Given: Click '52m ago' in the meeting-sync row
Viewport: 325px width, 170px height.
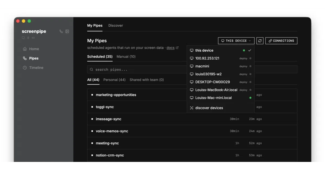Looking at the screenshot, I should pyautogui.click(x=255, y=143).
